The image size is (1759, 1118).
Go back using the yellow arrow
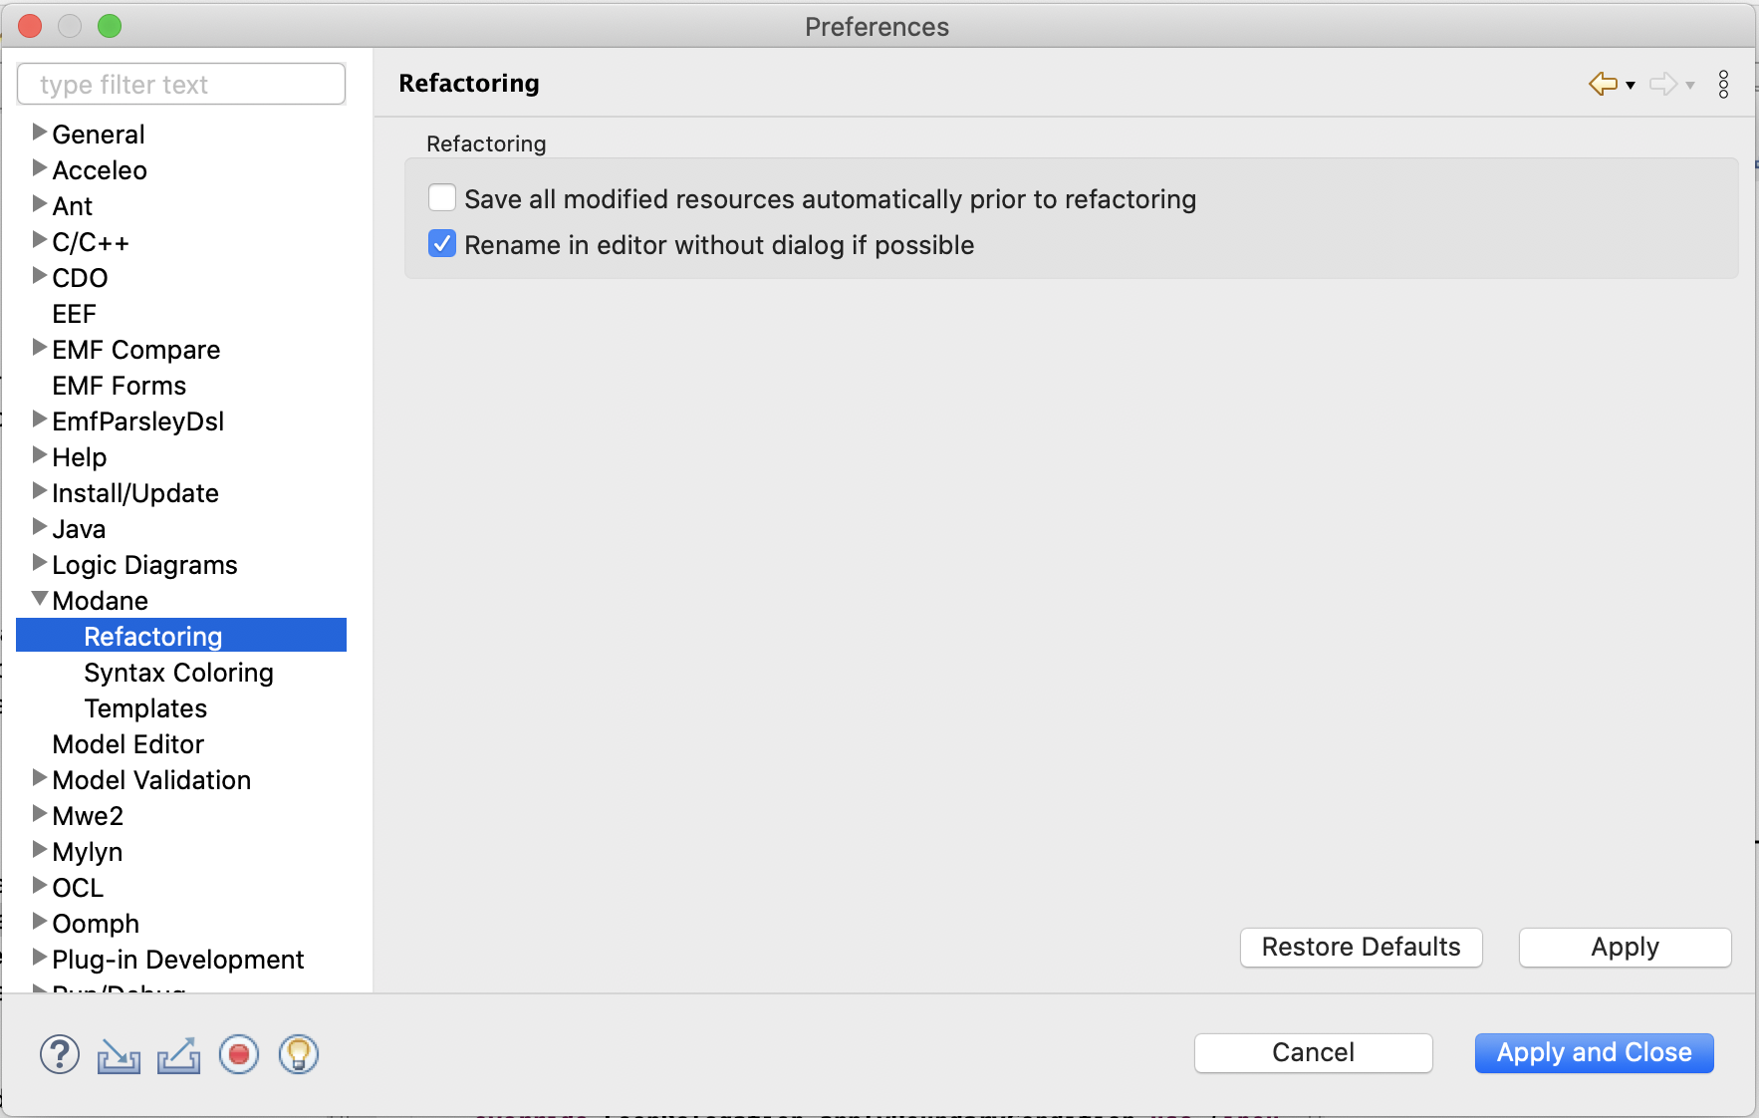pyautogui.click(x=1603, y=84)
